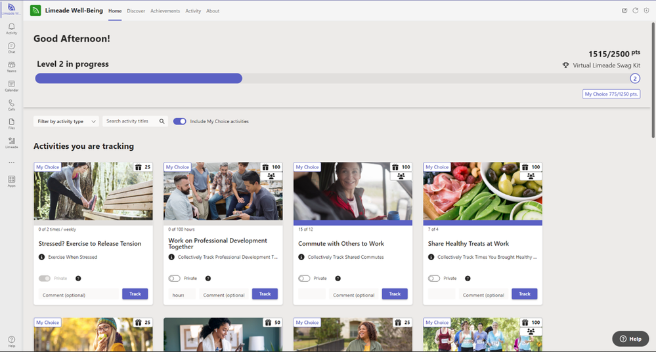Reload the tab using the refresh icon
The image size is (656, 352).
coord(635,10)
